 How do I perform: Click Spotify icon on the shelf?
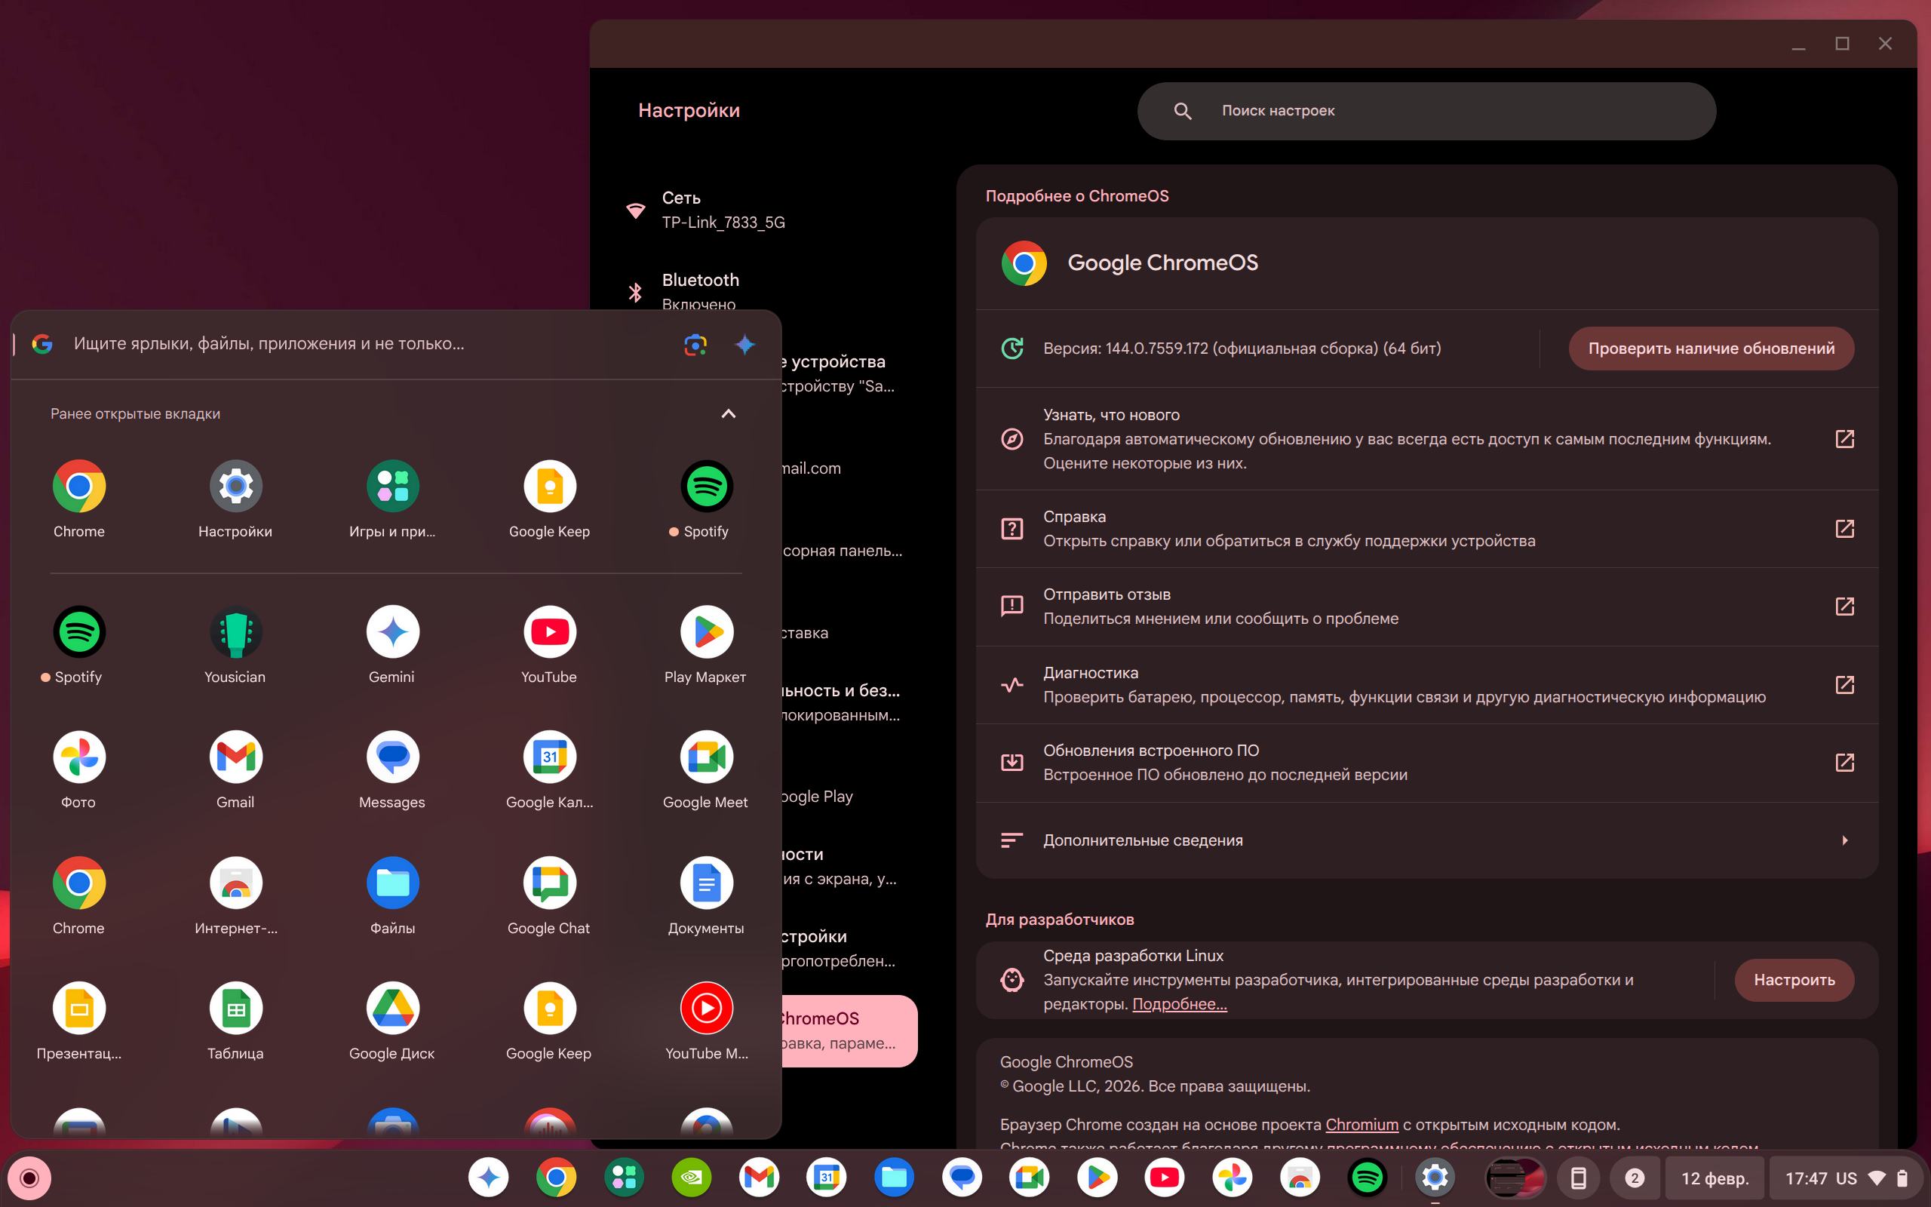pyautogui.click(x=1366, y=1178)
